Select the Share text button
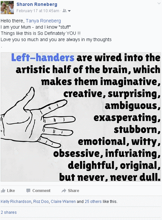Image resolution: width=162 pixels, height=220 pixels. pos(73,190)
